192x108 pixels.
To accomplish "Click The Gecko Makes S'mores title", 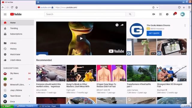I will (158, 25).
